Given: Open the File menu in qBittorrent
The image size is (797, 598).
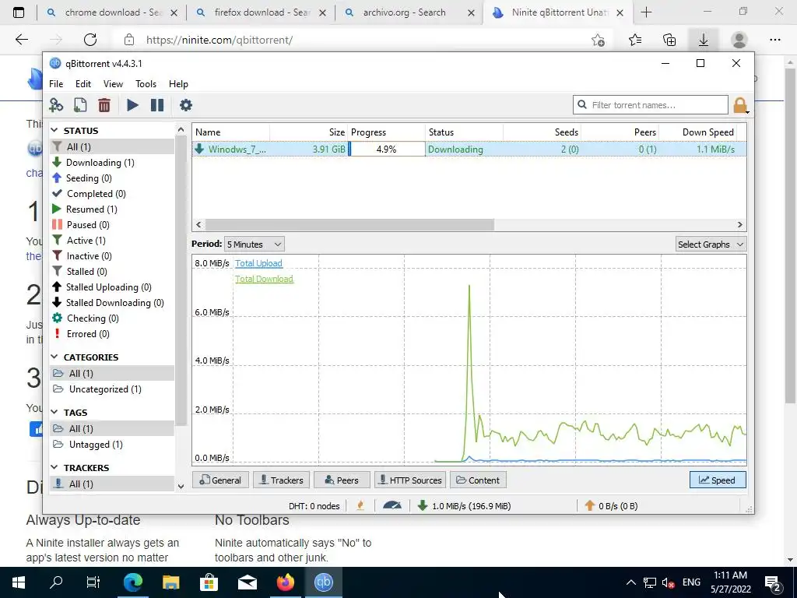Looking at the screenshot, I should pos(56,84).
